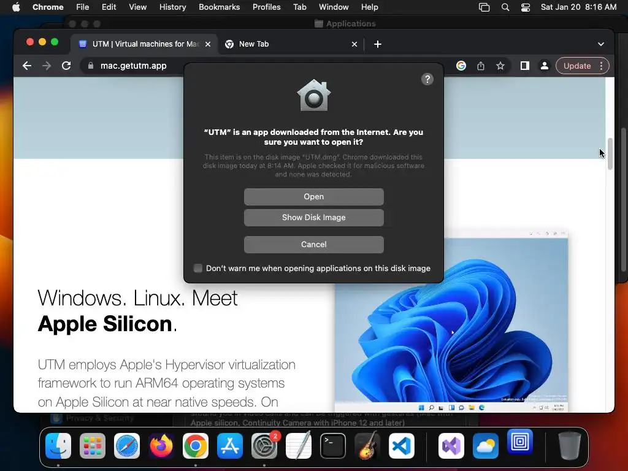This screenshot has height=471, width=628.
Task: Open the dialog help question mark
Action: 427,79
